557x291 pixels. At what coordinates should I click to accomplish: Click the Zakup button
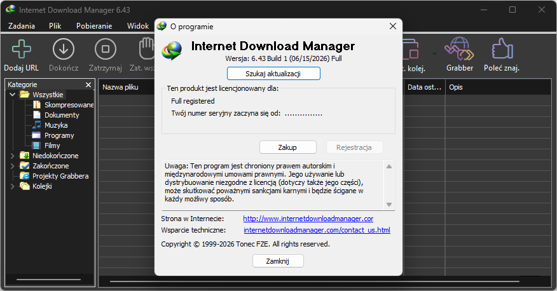(x=288, y=147)
